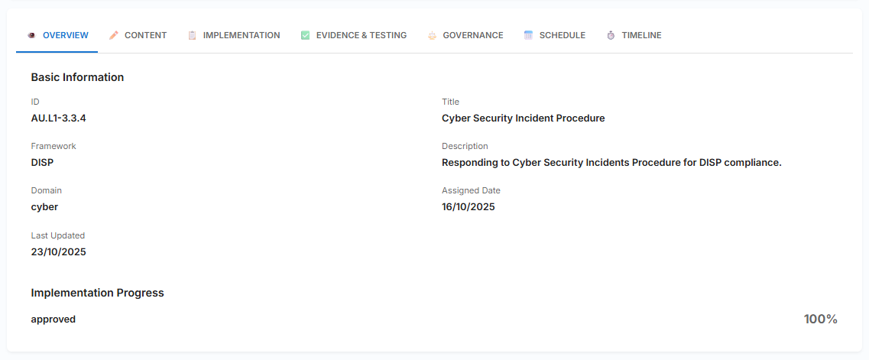This screenshot has height=360, width=869.
Task: Click the title Cyber Security Incident Procedure
Action: (x=523, y=118)
